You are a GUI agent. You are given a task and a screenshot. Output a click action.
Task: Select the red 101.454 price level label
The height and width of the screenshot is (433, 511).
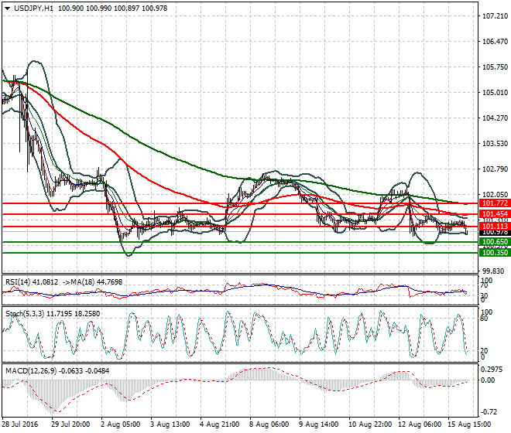493,213
